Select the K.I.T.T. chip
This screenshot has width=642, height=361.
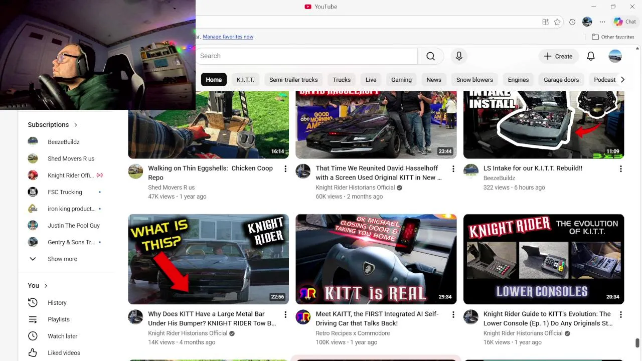click(245, 80)
